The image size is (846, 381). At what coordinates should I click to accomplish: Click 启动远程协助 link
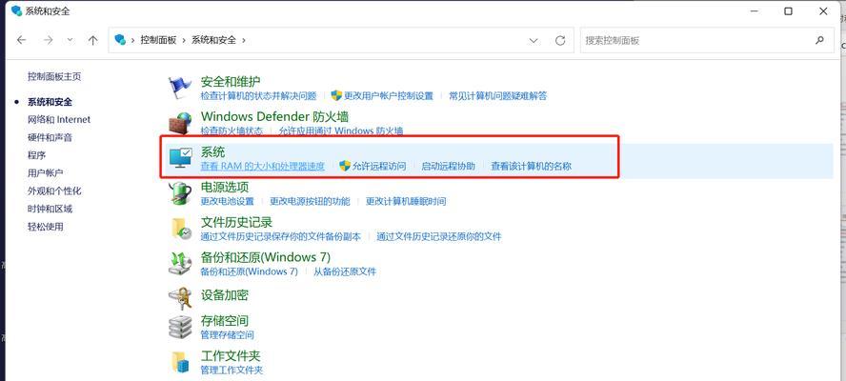448,167
